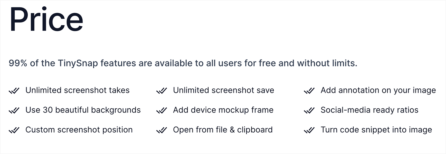446x154 pixels.
Task: Select the Add annotation on your image text
Action: pyautogui.click(x=378, y=90)
